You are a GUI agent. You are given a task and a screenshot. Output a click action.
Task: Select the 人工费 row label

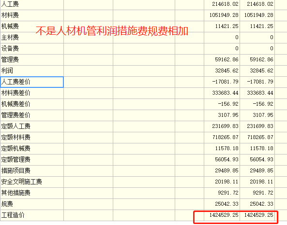pyautogui.click(x=10, y=4)
